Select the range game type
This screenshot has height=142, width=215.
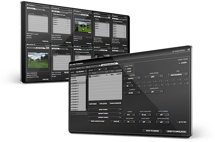tap(126, 69)
